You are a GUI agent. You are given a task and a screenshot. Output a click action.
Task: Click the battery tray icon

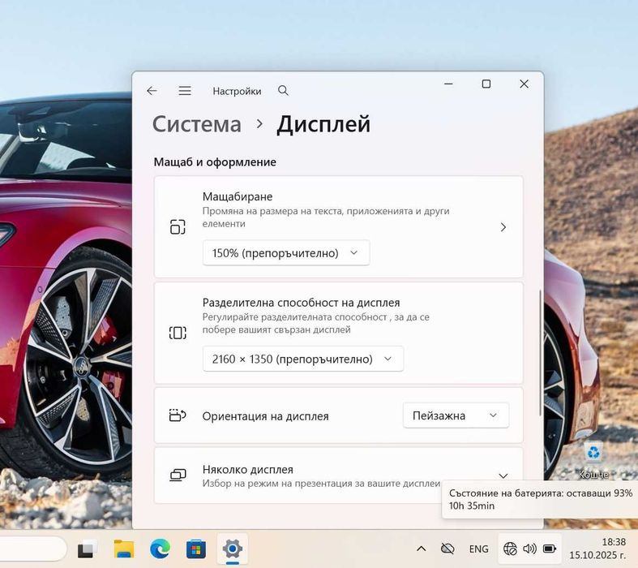coord(550,549)
